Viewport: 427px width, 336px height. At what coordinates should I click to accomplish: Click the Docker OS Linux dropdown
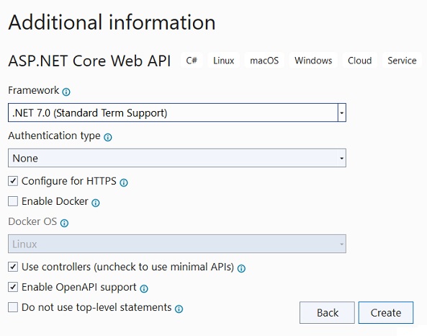177,244
